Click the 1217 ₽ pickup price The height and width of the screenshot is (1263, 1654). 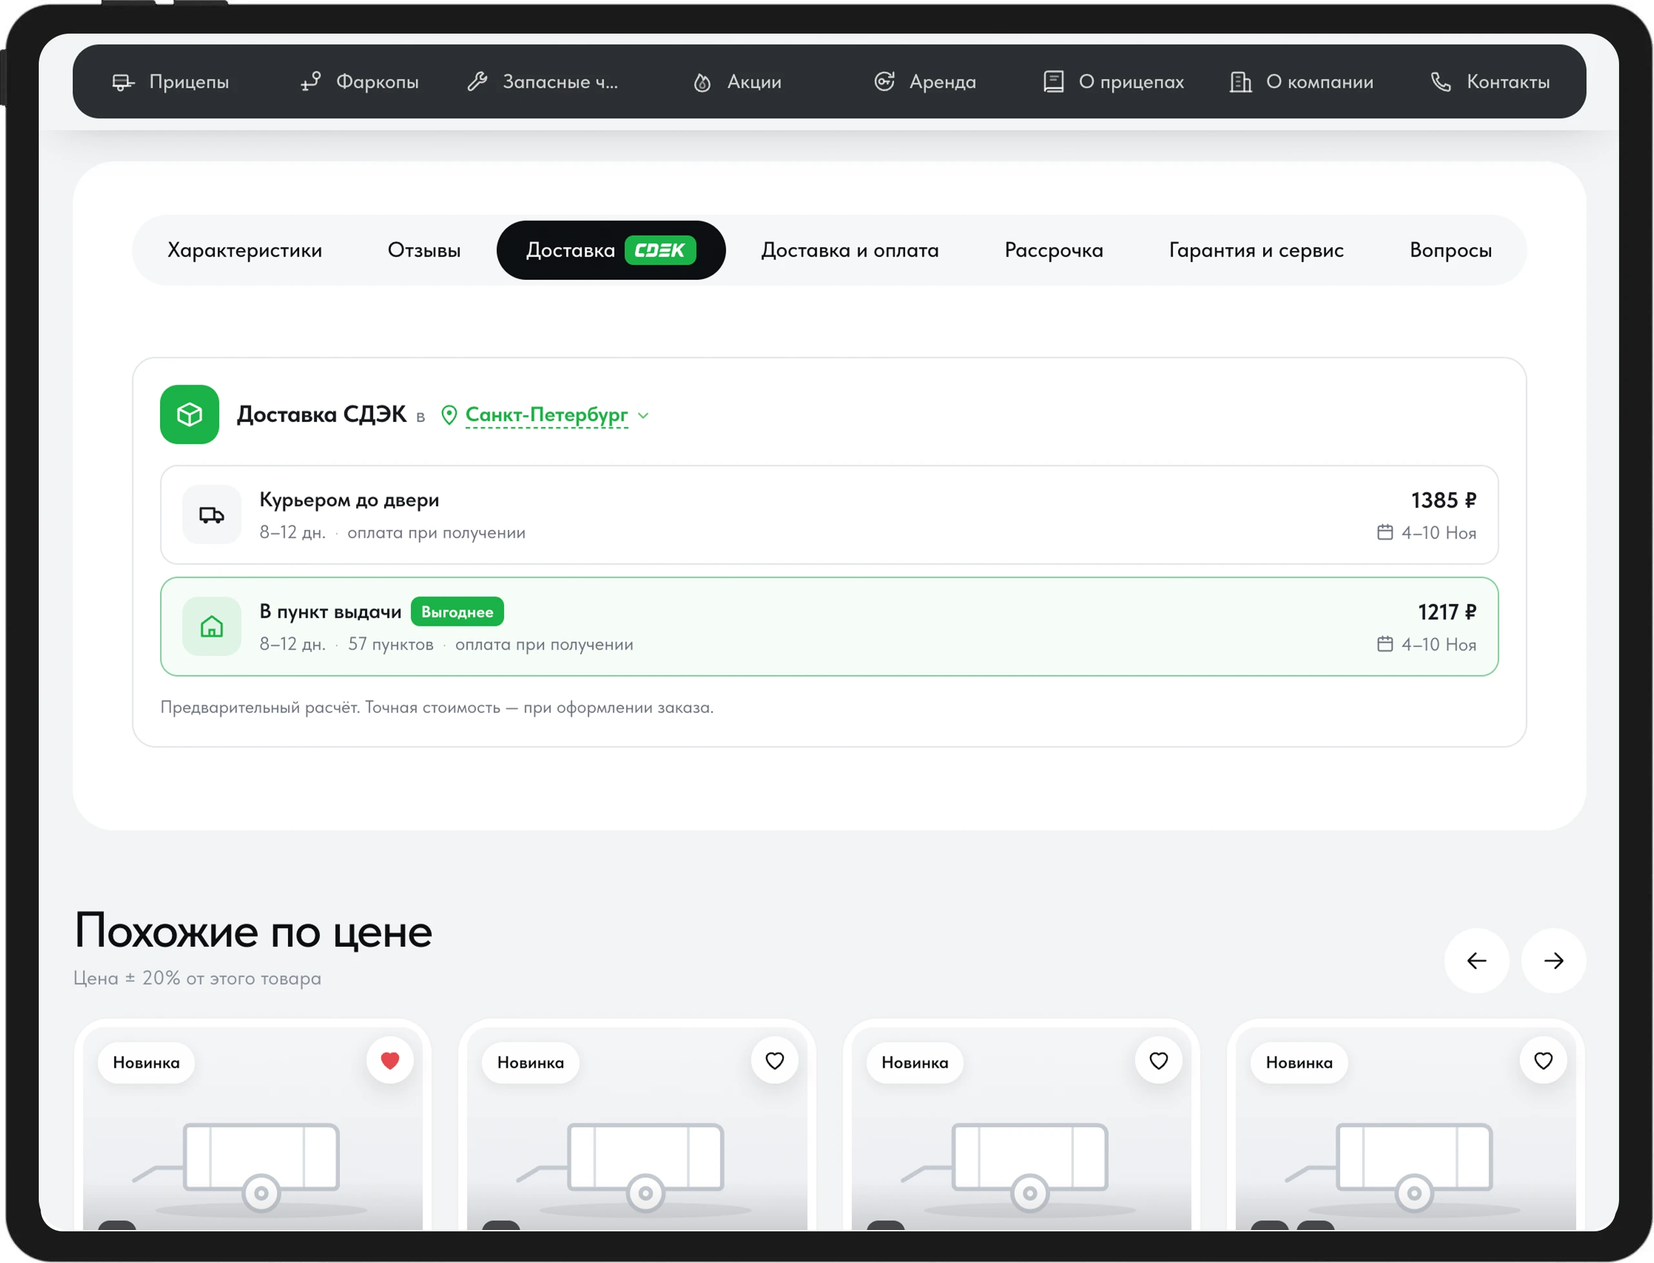click(x=1447, y=613)
